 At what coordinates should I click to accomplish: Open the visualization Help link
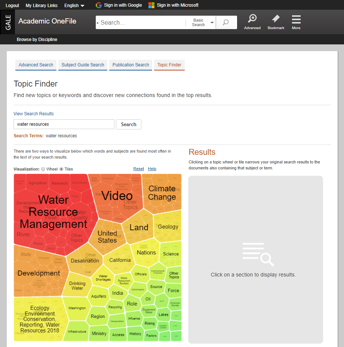coord(152,169)
